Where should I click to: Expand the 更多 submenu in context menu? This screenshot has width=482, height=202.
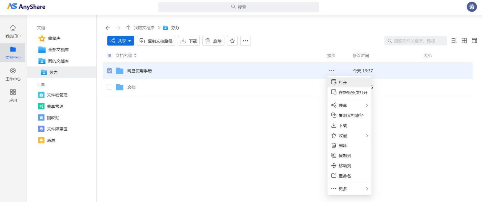349,189
